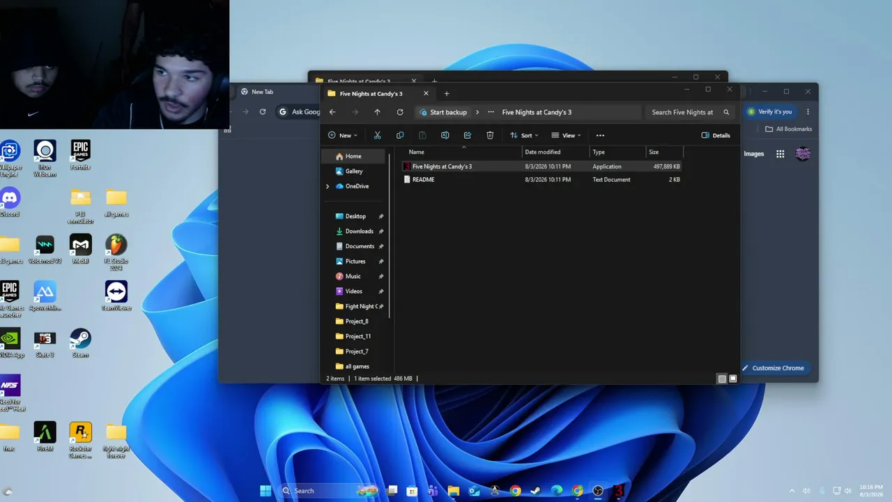This screenshot has height=502, width=892.
Task: Click the Copy icon in Explorer toolbar
Action: coord(400,135)
